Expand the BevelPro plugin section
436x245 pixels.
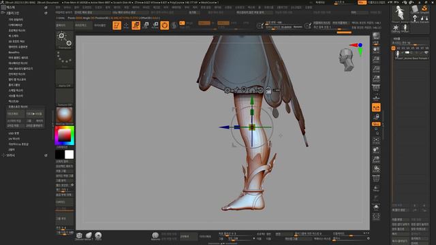[14, 52]
